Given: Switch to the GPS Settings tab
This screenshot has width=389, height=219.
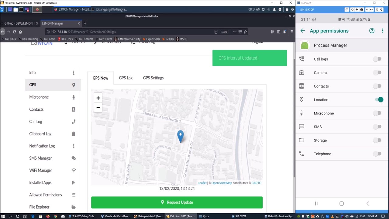Looking at the screenshot, I should pos(153,78).
